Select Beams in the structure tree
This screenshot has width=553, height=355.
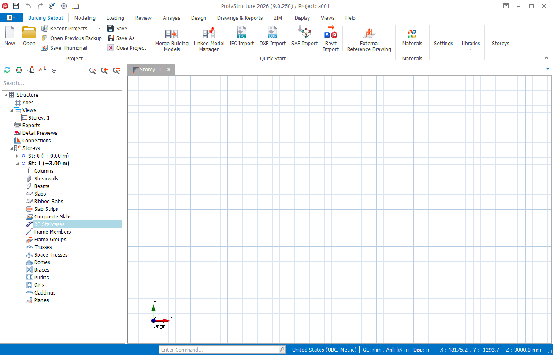pyautogui.click(x=41, y=186)
